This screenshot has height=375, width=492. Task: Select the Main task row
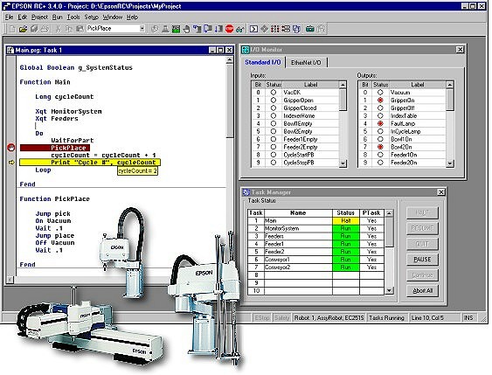tap(315, 220)
